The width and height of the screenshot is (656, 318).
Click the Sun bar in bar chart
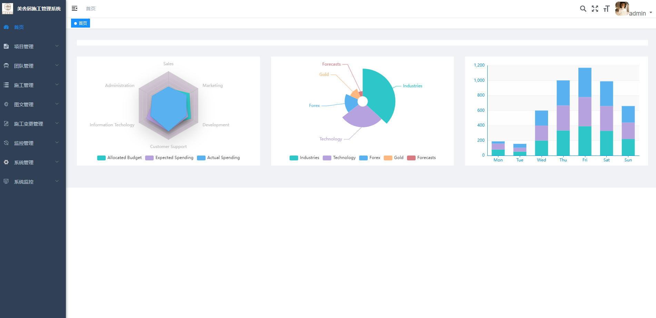coord(628,131)
